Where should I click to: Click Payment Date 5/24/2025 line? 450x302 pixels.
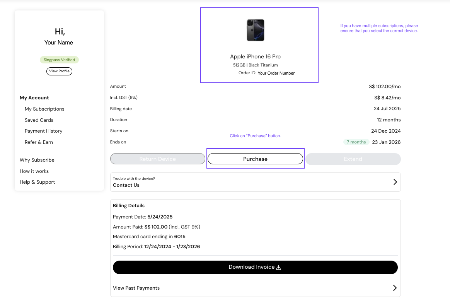click(143, 217)
